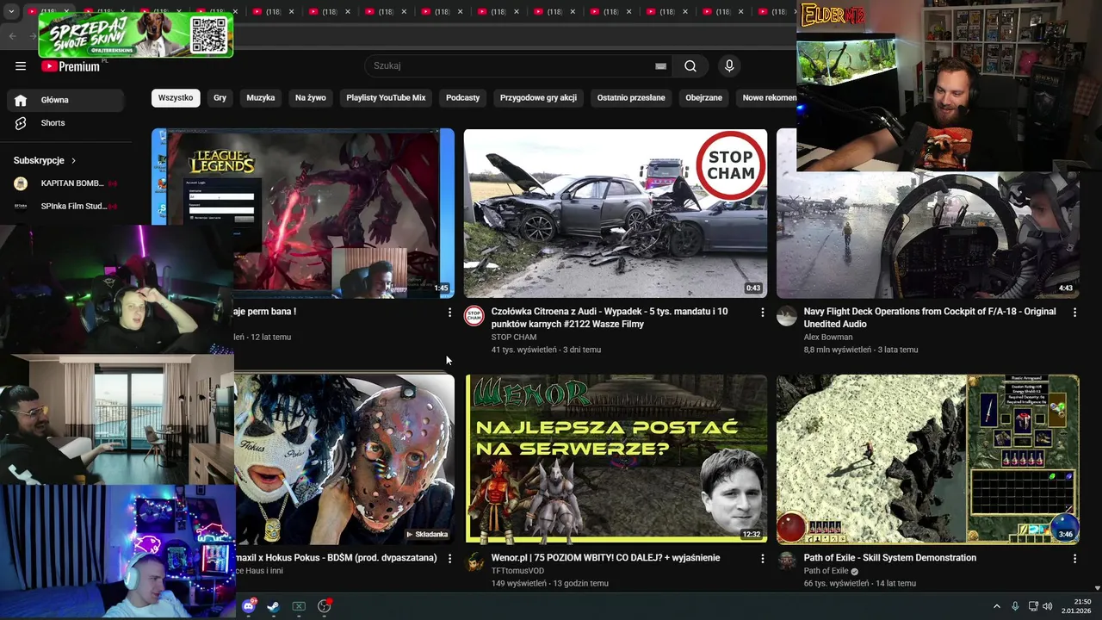Select the Podcasty filter chip
This screenshot has width=1102, height=620.
[462, 98]
